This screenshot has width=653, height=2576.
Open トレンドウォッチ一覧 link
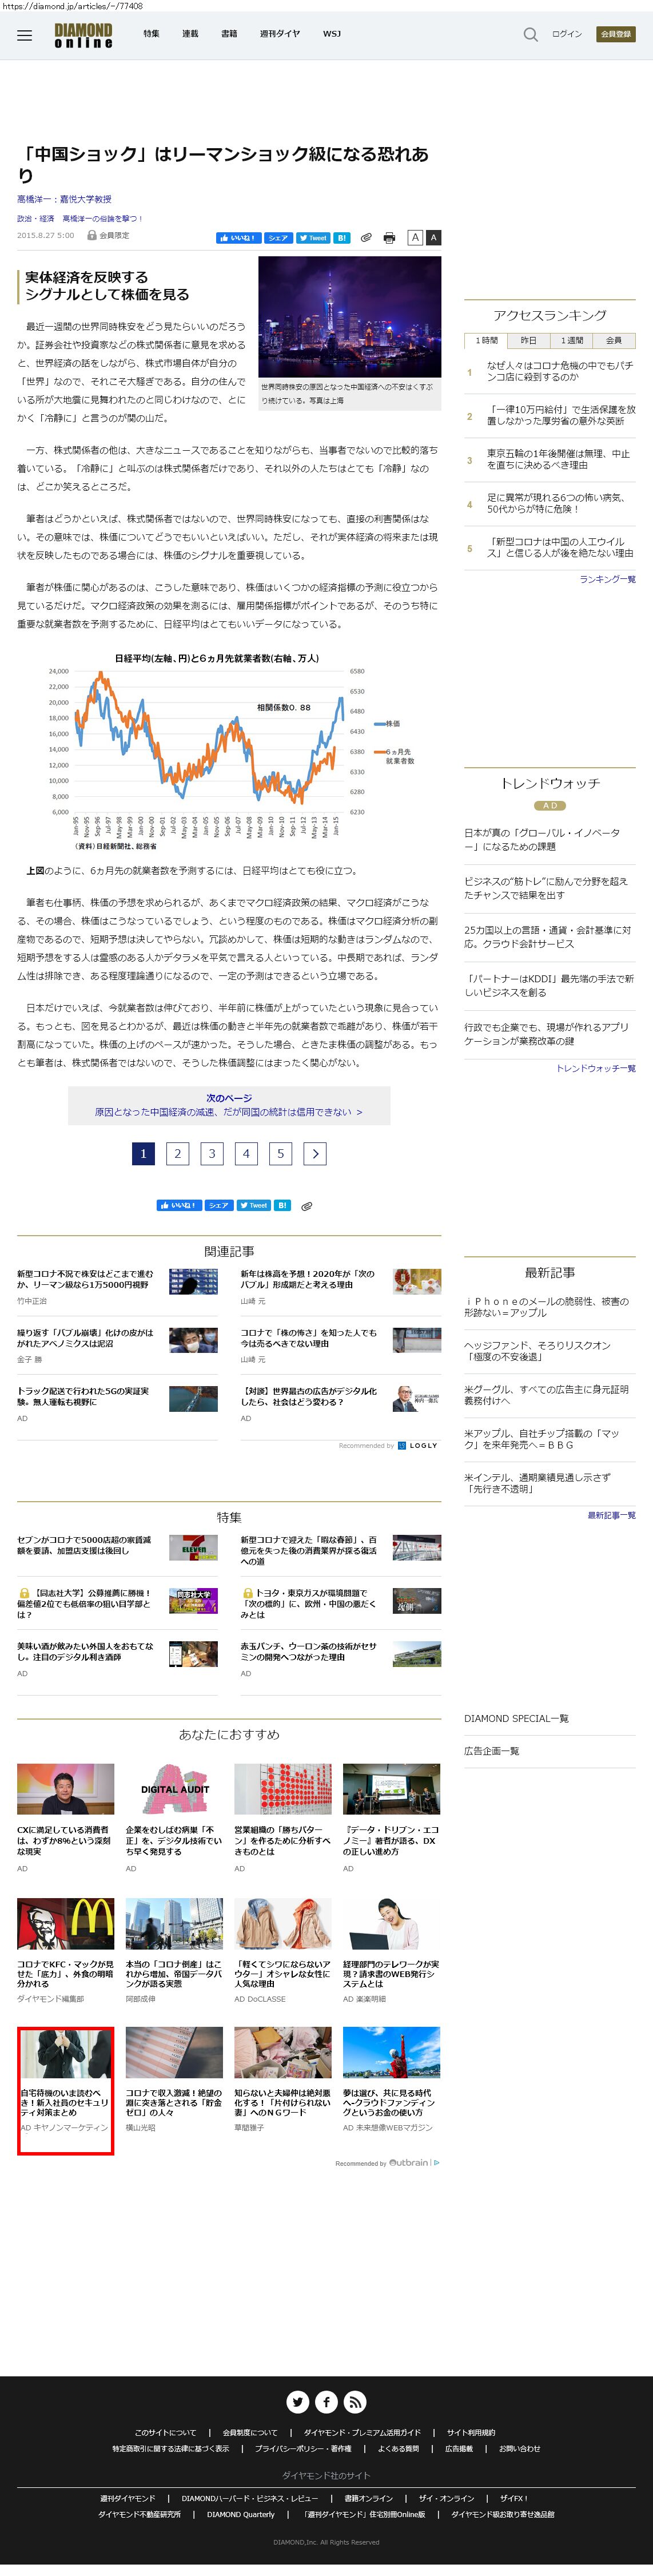[x=596, y=1068]
